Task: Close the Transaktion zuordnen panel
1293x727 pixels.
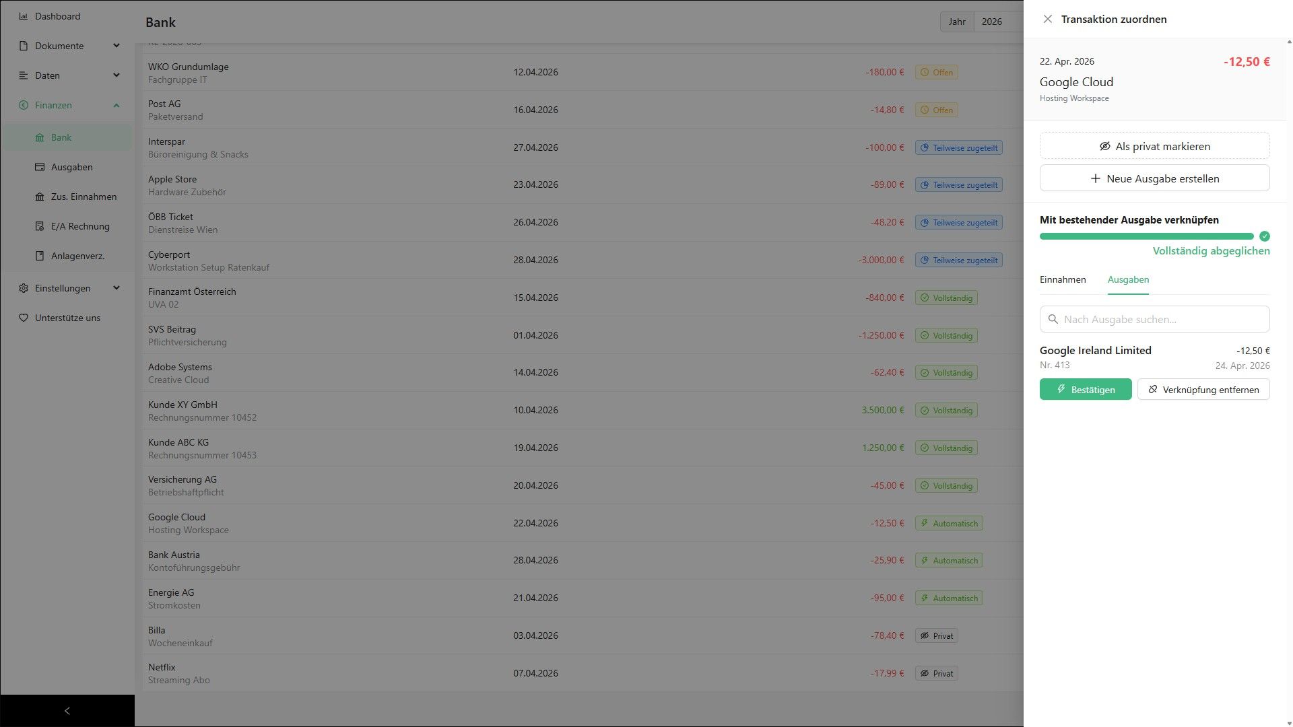Action: [x=1047, y=20]
